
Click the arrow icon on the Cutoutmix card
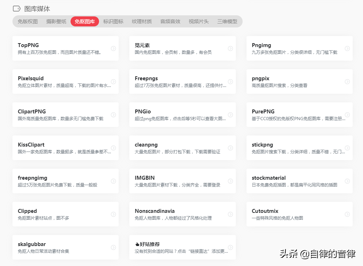pyautogui.click(x=347, y=214)
